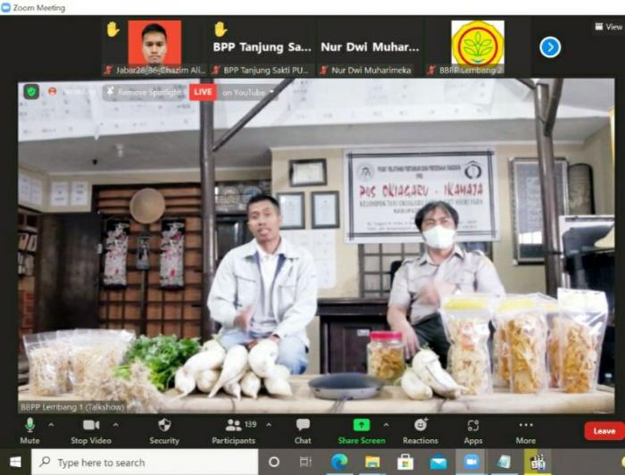The height and width of the screenshot is (475, 625).
Task: Open the LIVE on YouTube dropdown
Action: 271,92
